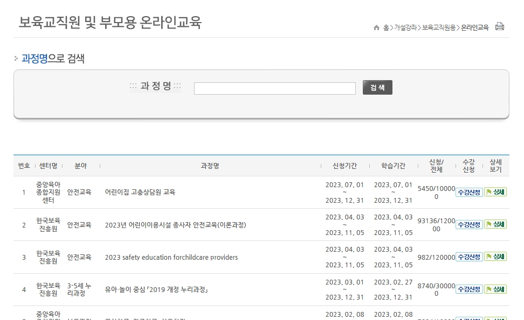The height and width of the screenshot is (320, 524).
Task: Open 2023 safety education forchildcare providers course
Action: pos(173,257)
